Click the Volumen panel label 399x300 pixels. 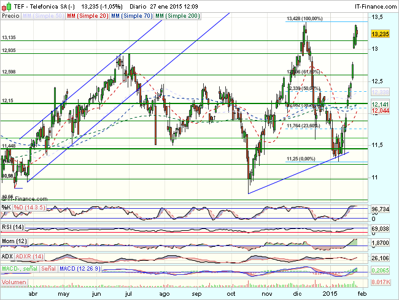coord(14,283)
